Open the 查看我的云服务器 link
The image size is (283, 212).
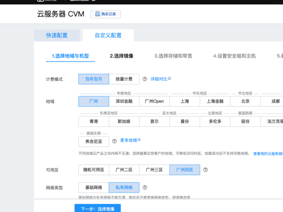[x=268, y=154]
